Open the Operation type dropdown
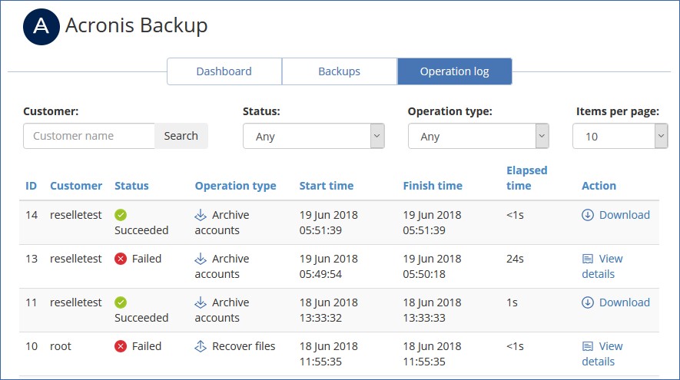This screenshot has height=380, width=680. click(479, 136)
